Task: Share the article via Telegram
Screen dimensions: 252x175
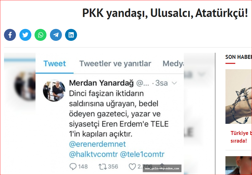Action: (x=56, y=35)
